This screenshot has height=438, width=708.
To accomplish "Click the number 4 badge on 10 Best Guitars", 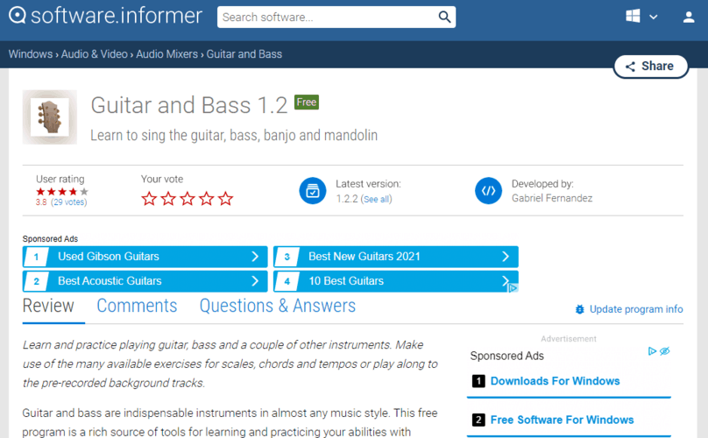I will pos(287,281).
